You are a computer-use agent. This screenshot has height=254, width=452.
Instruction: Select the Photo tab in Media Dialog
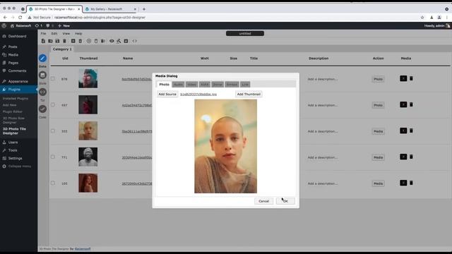165,85
